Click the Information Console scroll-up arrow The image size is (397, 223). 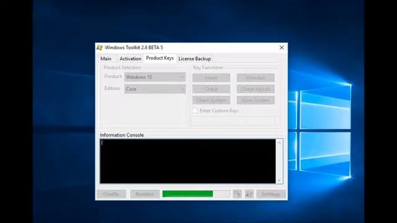279,142
